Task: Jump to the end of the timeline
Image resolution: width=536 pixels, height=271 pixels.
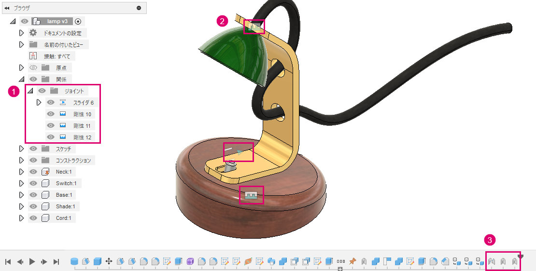Action: point(56,262)
